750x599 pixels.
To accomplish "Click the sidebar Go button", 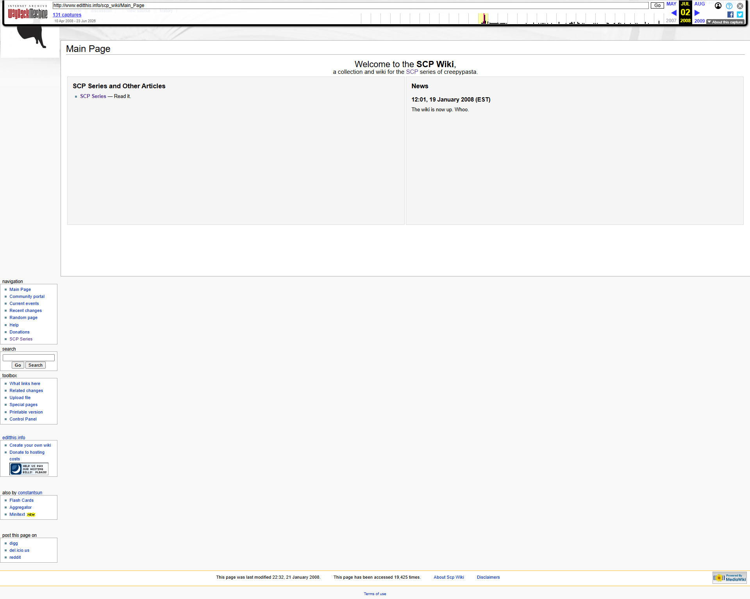I will point(18,365).
